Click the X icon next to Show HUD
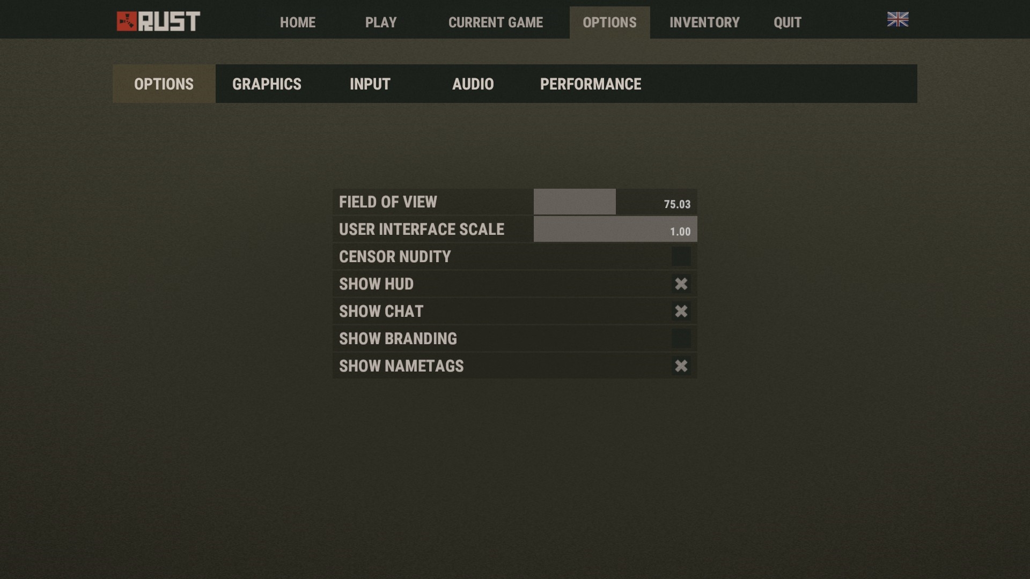 680,283
